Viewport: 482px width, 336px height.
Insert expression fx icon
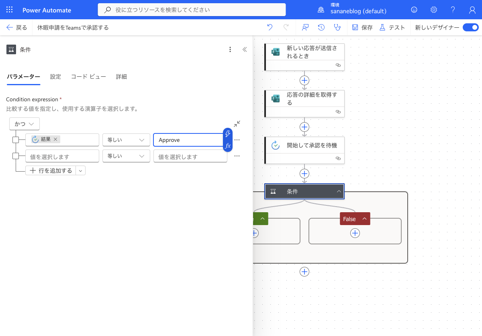tap(228, 145)
